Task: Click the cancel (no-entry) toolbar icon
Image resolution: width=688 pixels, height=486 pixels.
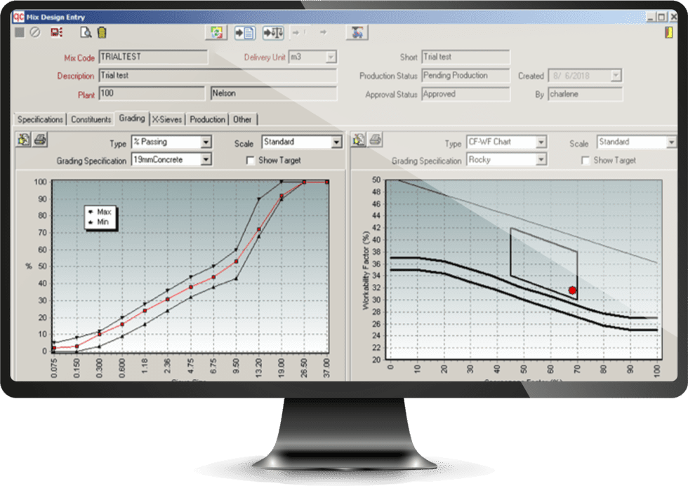Action: click(35, 32)
